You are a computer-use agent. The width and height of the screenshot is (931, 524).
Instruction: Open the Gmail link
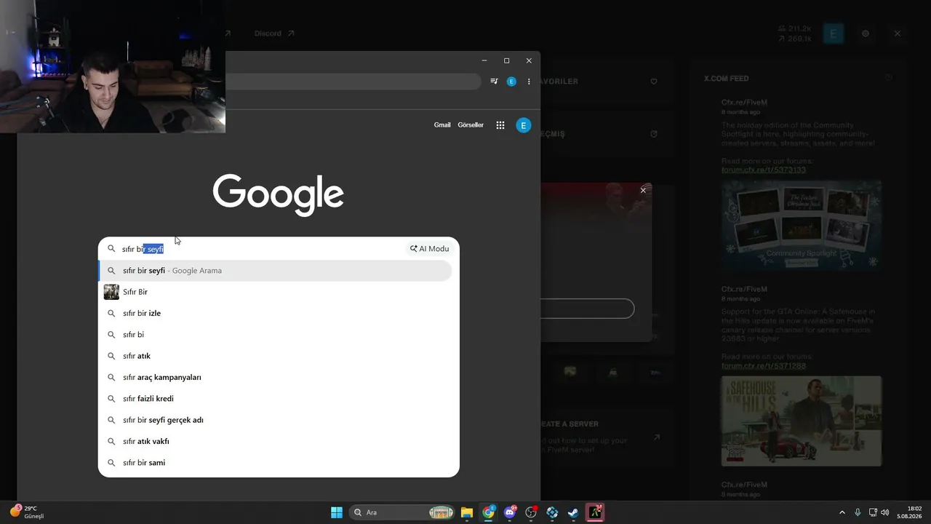[442, 125]
